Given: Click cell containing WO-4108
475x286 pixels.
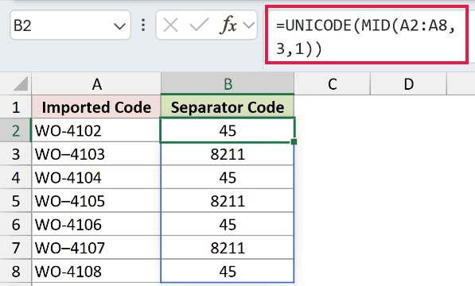Looking at the screenshot, I should 96,271.
